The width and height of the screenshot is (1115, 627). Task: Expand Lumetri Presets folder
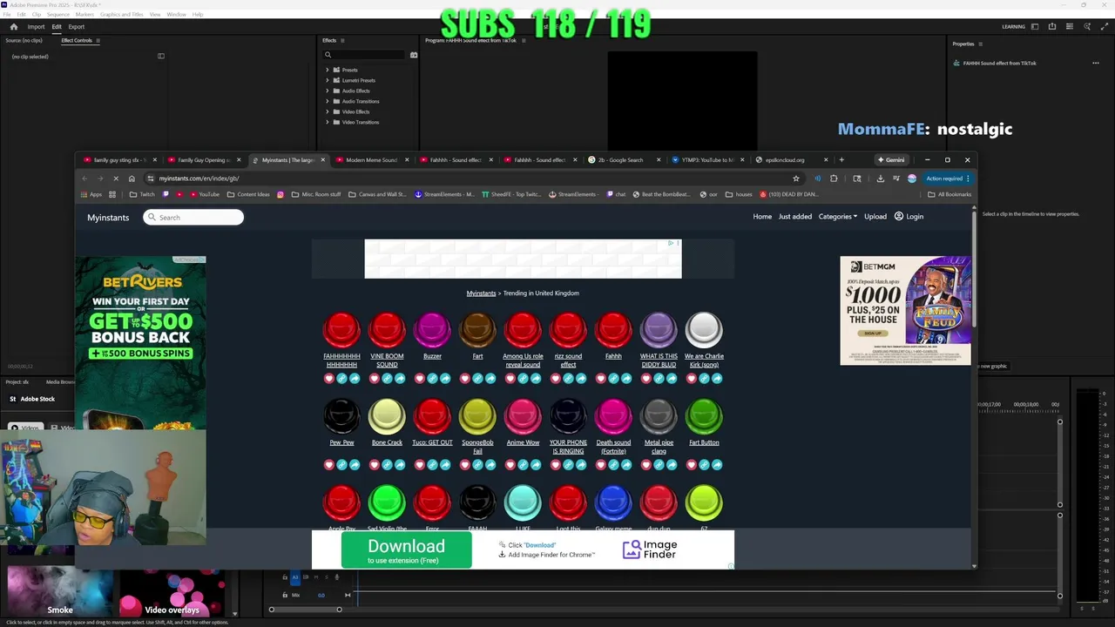click(x=328, y=80)
